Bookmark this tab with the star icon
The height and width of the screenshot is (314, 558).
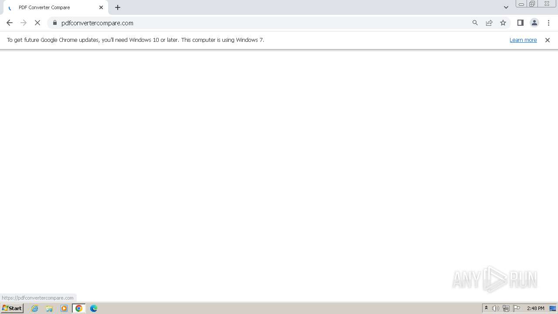pyautogui.click(x=503, y=23)
